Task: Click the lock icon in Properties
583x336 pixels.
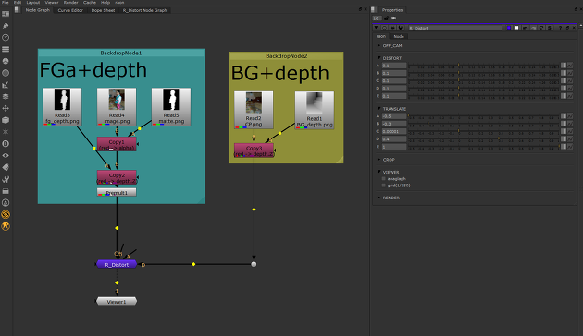Action: point(386,18)
